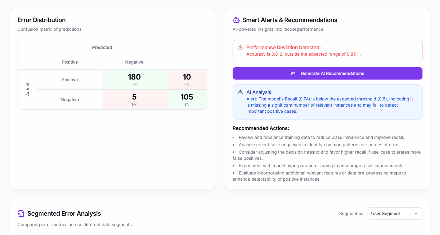Click the Predicted column header
This screenshot has height=235, width=440.
[x=102, y=47]
